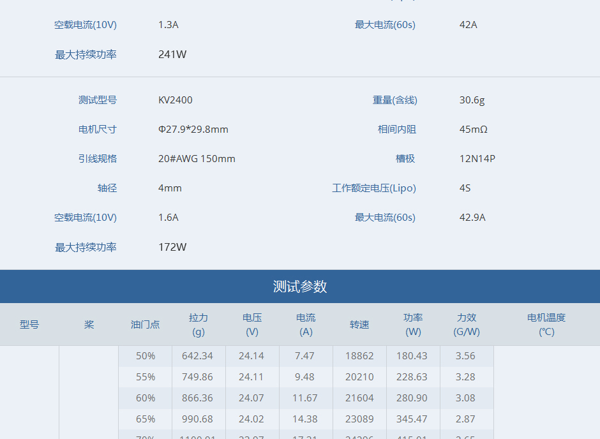This screenshot has height=439, width=600.
Task: Select the 60% throttle cell
Action: click(146, 398)
